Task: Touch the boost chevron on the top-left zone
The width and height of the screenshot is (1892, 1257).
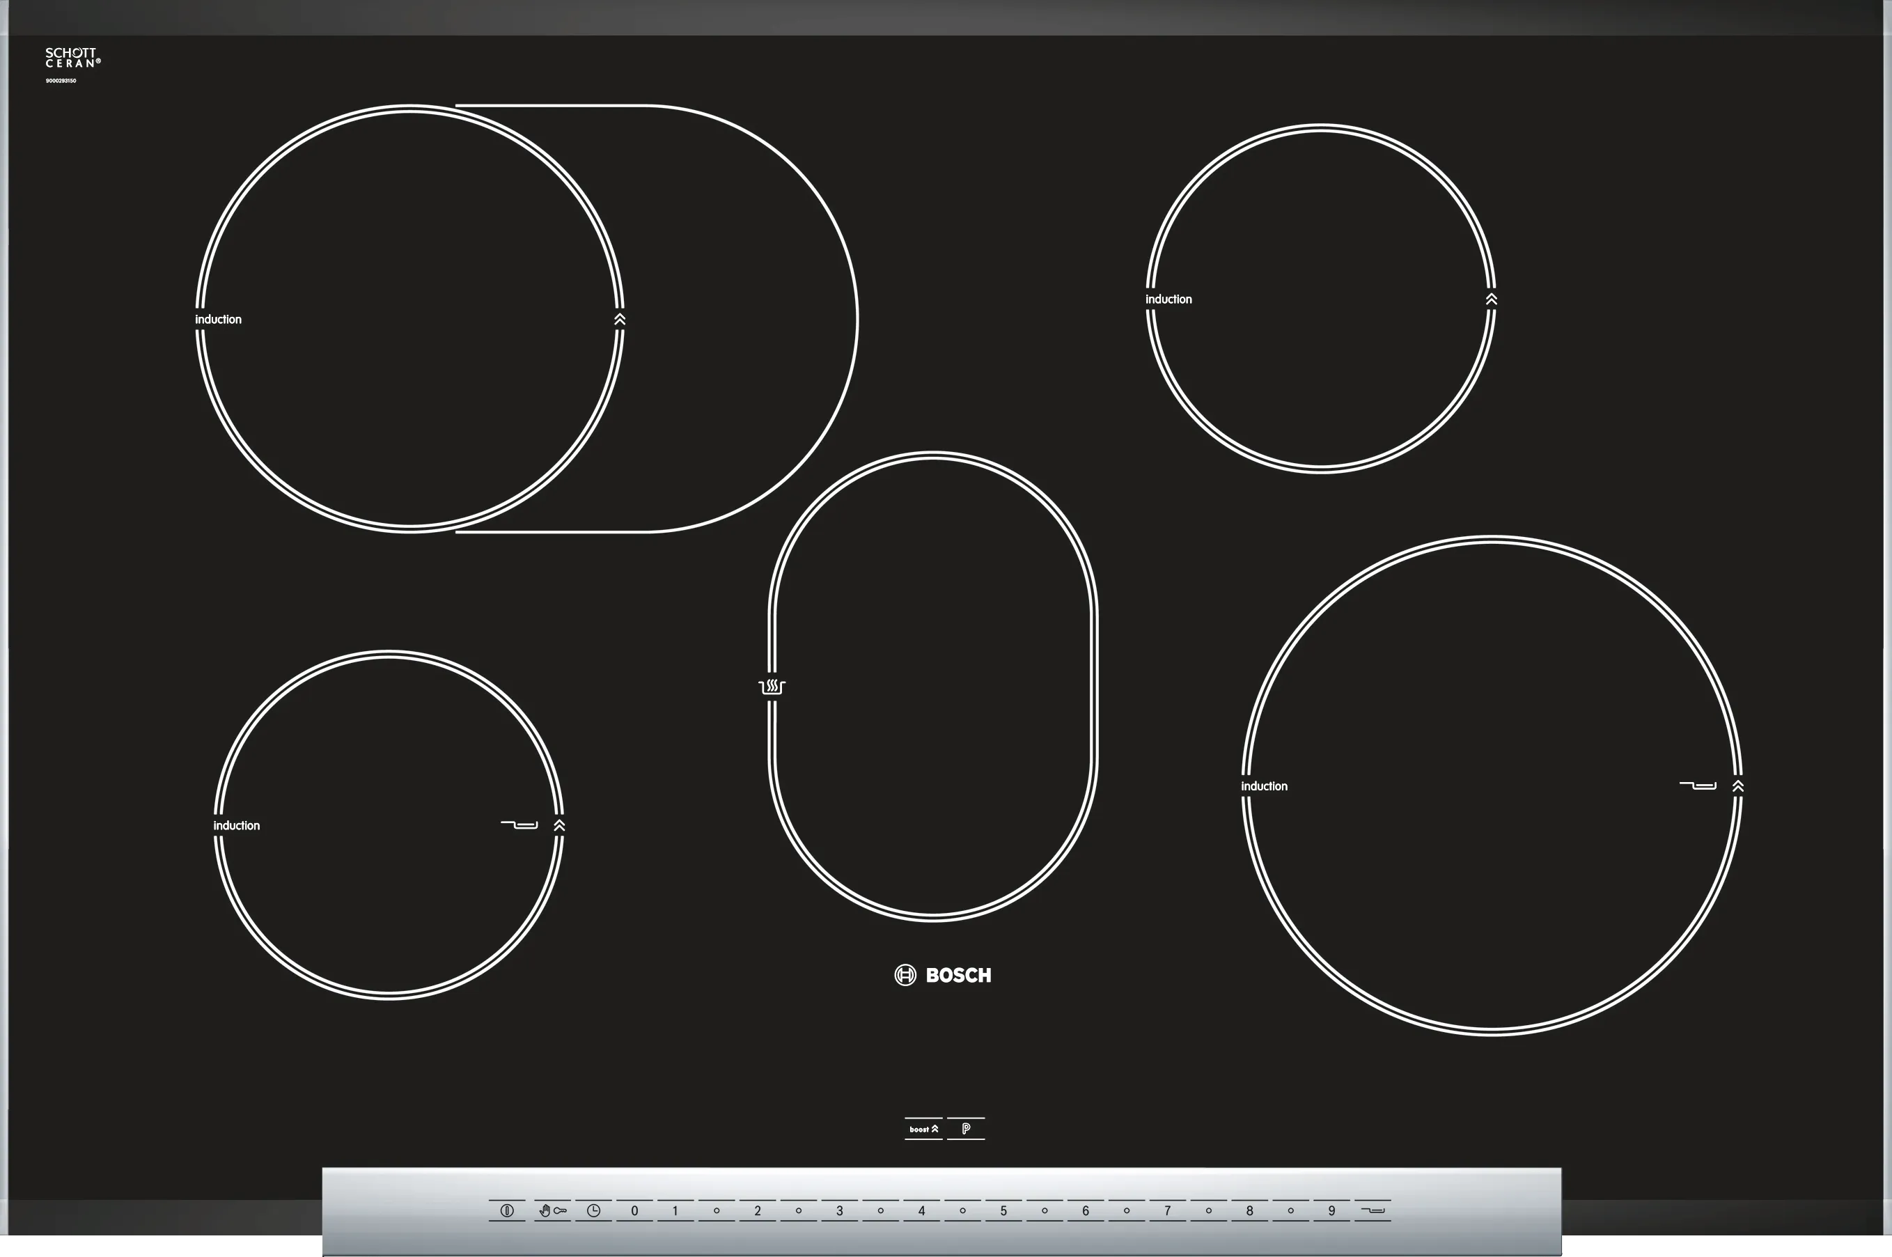Action: [x=620, y=319]
